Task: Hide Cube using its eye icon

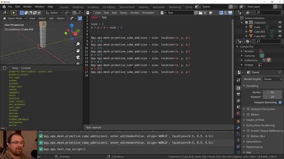Action: pyautogui.click(x=280, y=27)
